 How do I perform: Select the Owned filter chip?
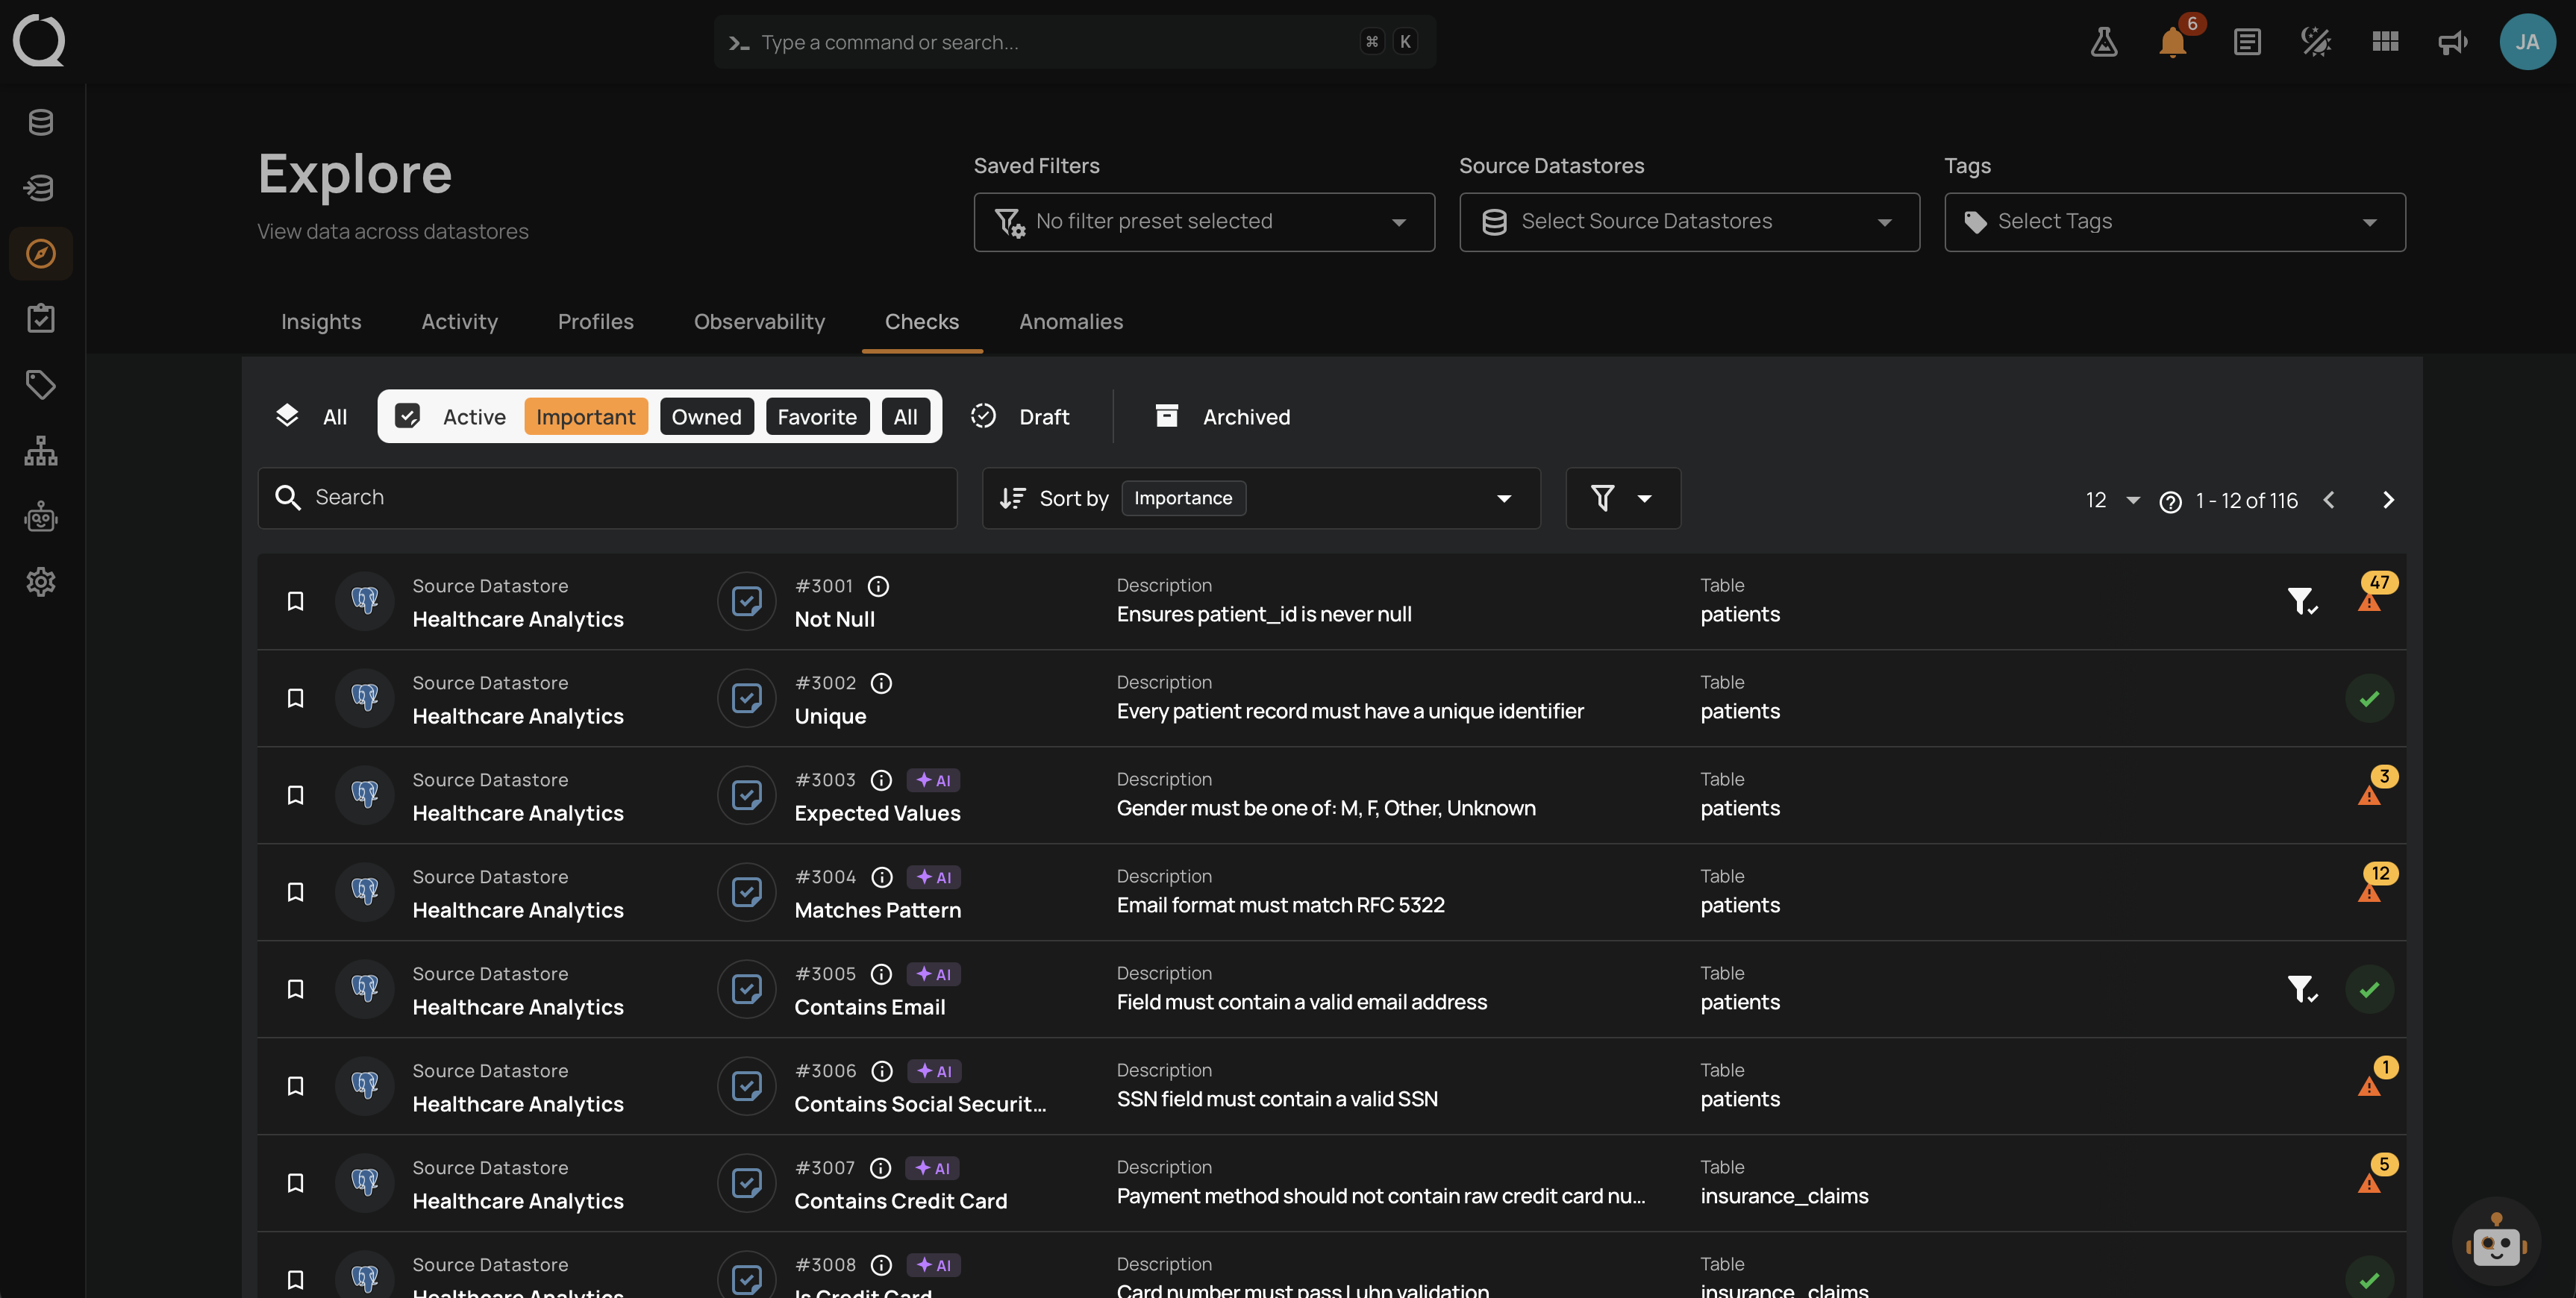(706, 416)
